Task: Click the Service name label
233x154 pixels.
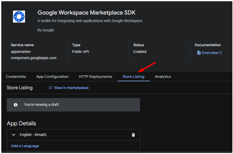Action: (22, 45)
